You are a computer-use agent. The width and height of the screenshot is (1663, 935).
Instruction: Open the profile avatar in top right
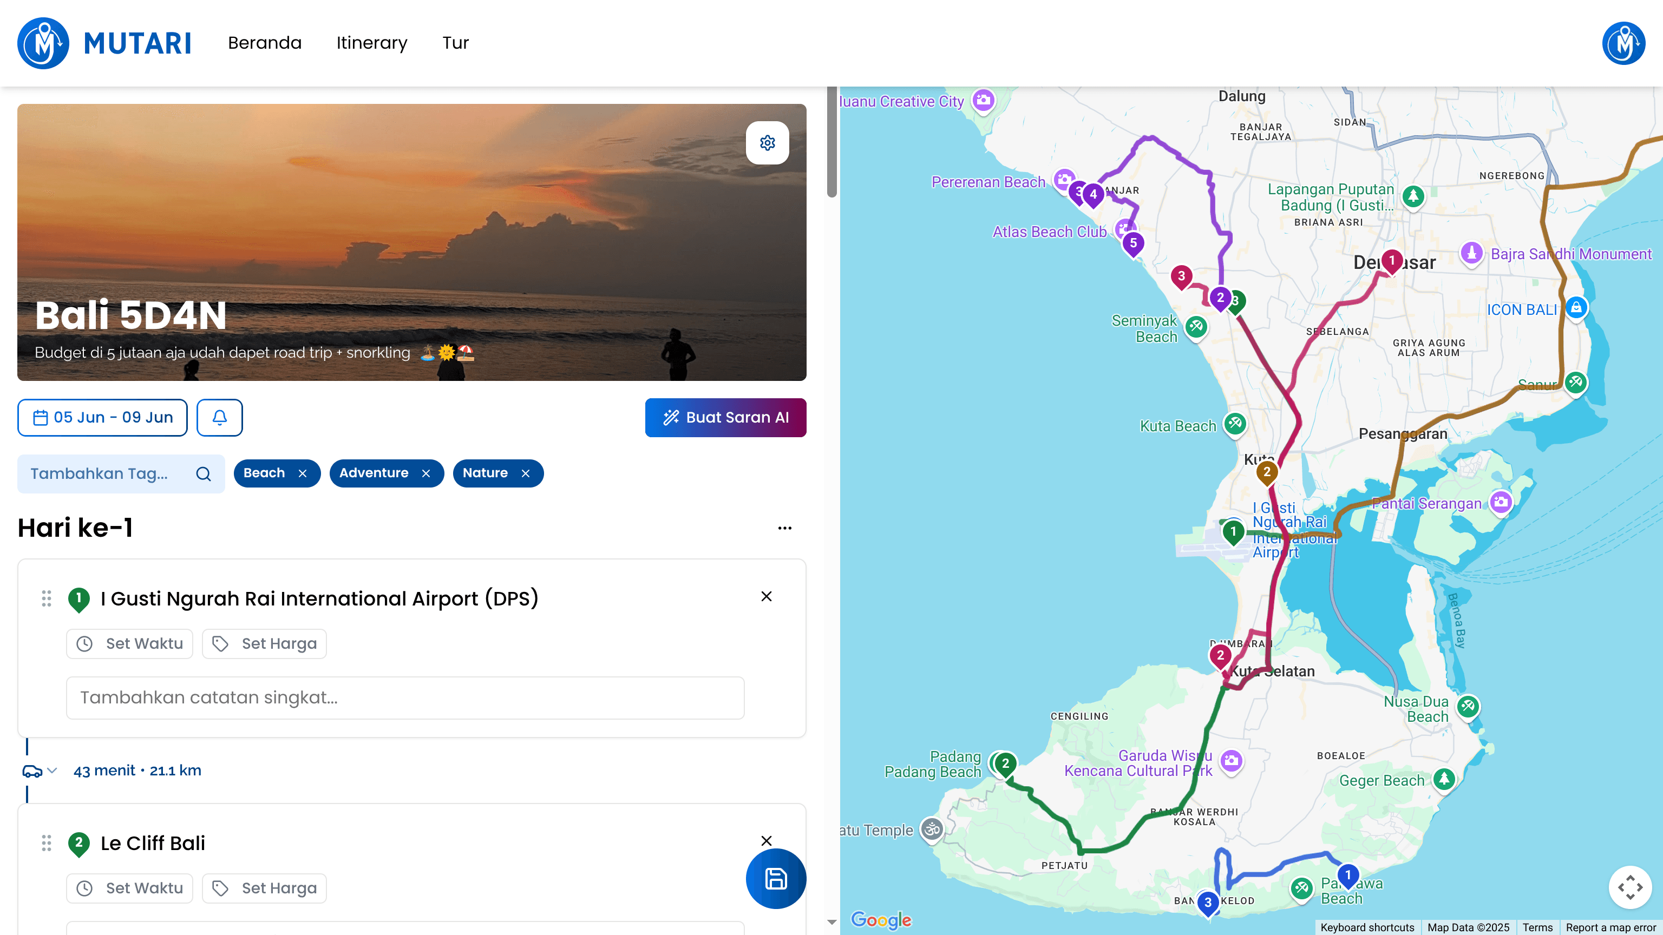tap(1623, 43)
